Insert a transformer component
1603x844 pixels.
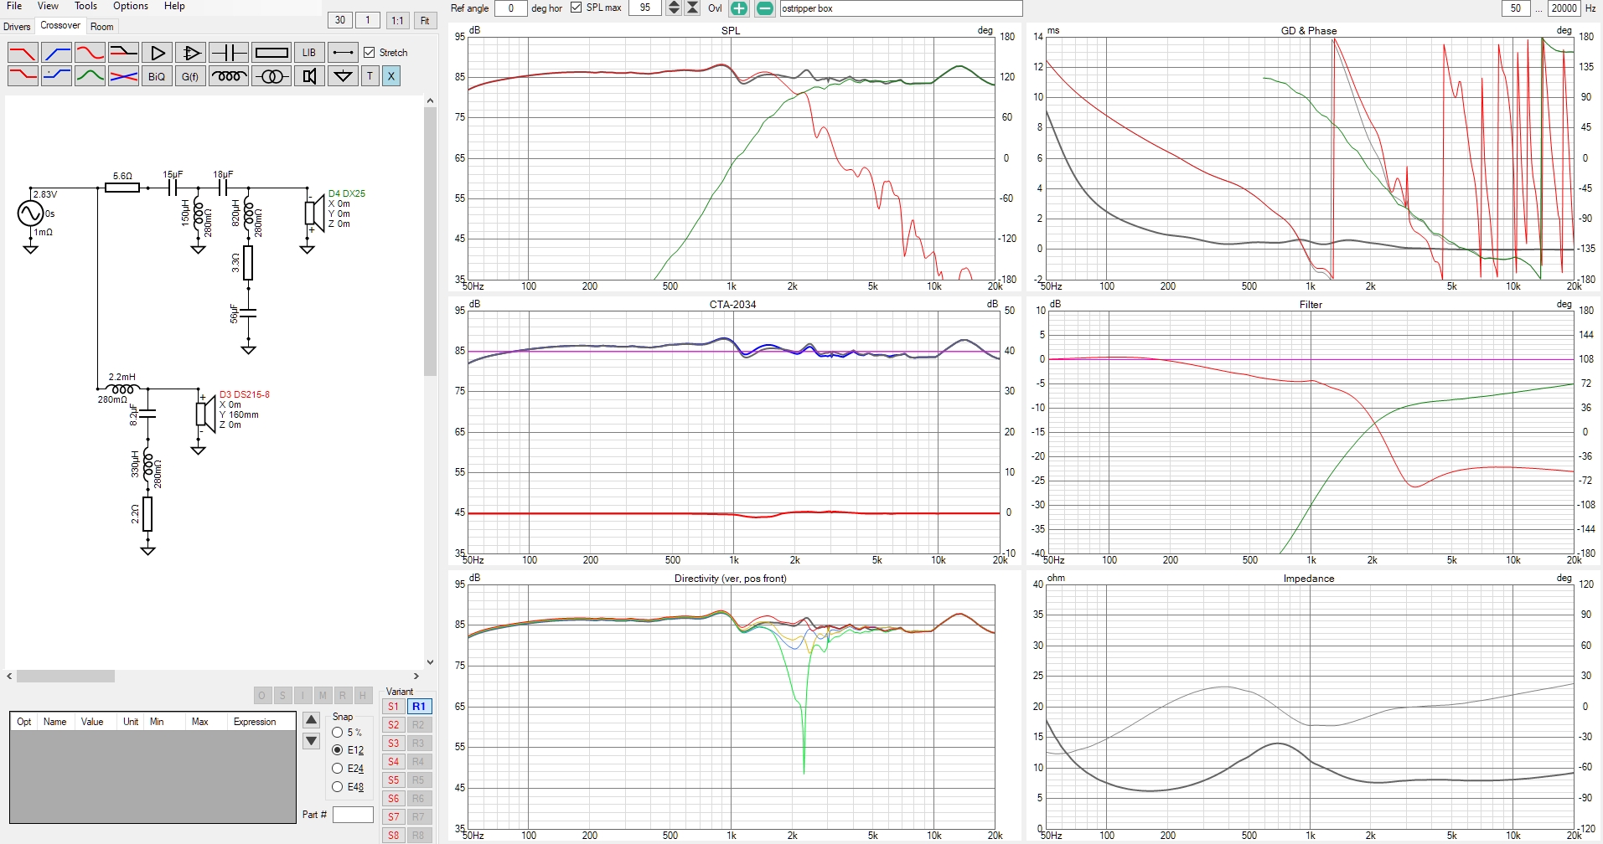coord(271,76)
